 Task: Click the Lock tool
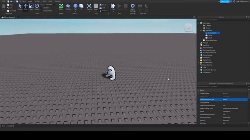point(102,8)
